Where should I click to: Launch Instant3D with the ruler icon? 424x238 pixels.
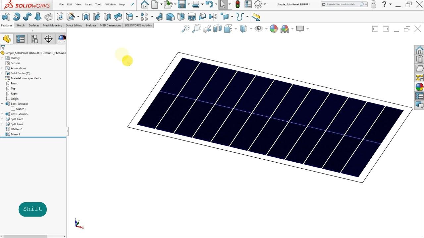pyautogui.click(x=256, y=17)
